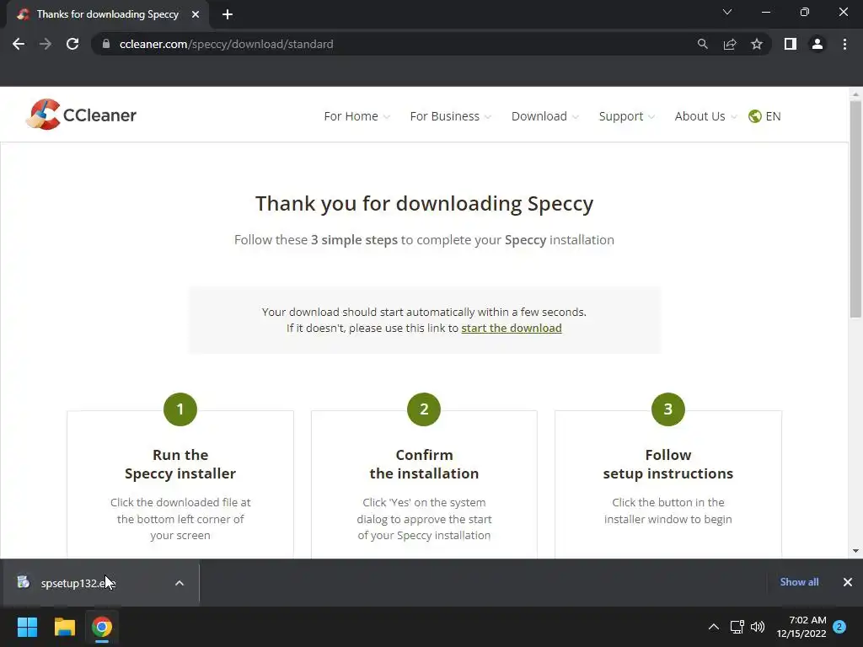Viewport: 863px width, 647px height.
Task: Click the Chrome taskbar icon
Action: click(x=102, y=627)
